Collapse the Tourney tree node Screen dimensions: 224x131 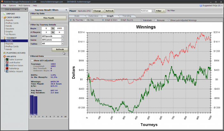click(x=2, y=38)
